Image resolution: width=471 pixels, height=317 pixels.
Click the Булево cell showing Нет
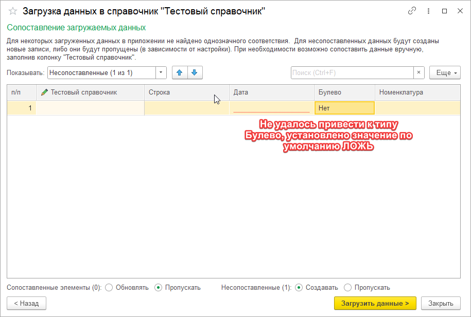pyautogui.click(x=344, y=108)
